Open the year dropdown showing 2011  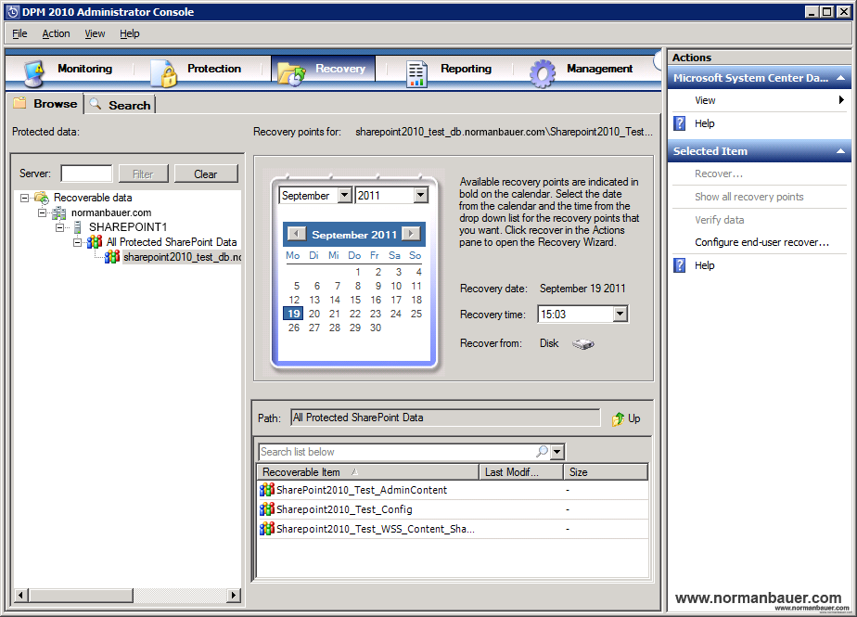point(420,196)
